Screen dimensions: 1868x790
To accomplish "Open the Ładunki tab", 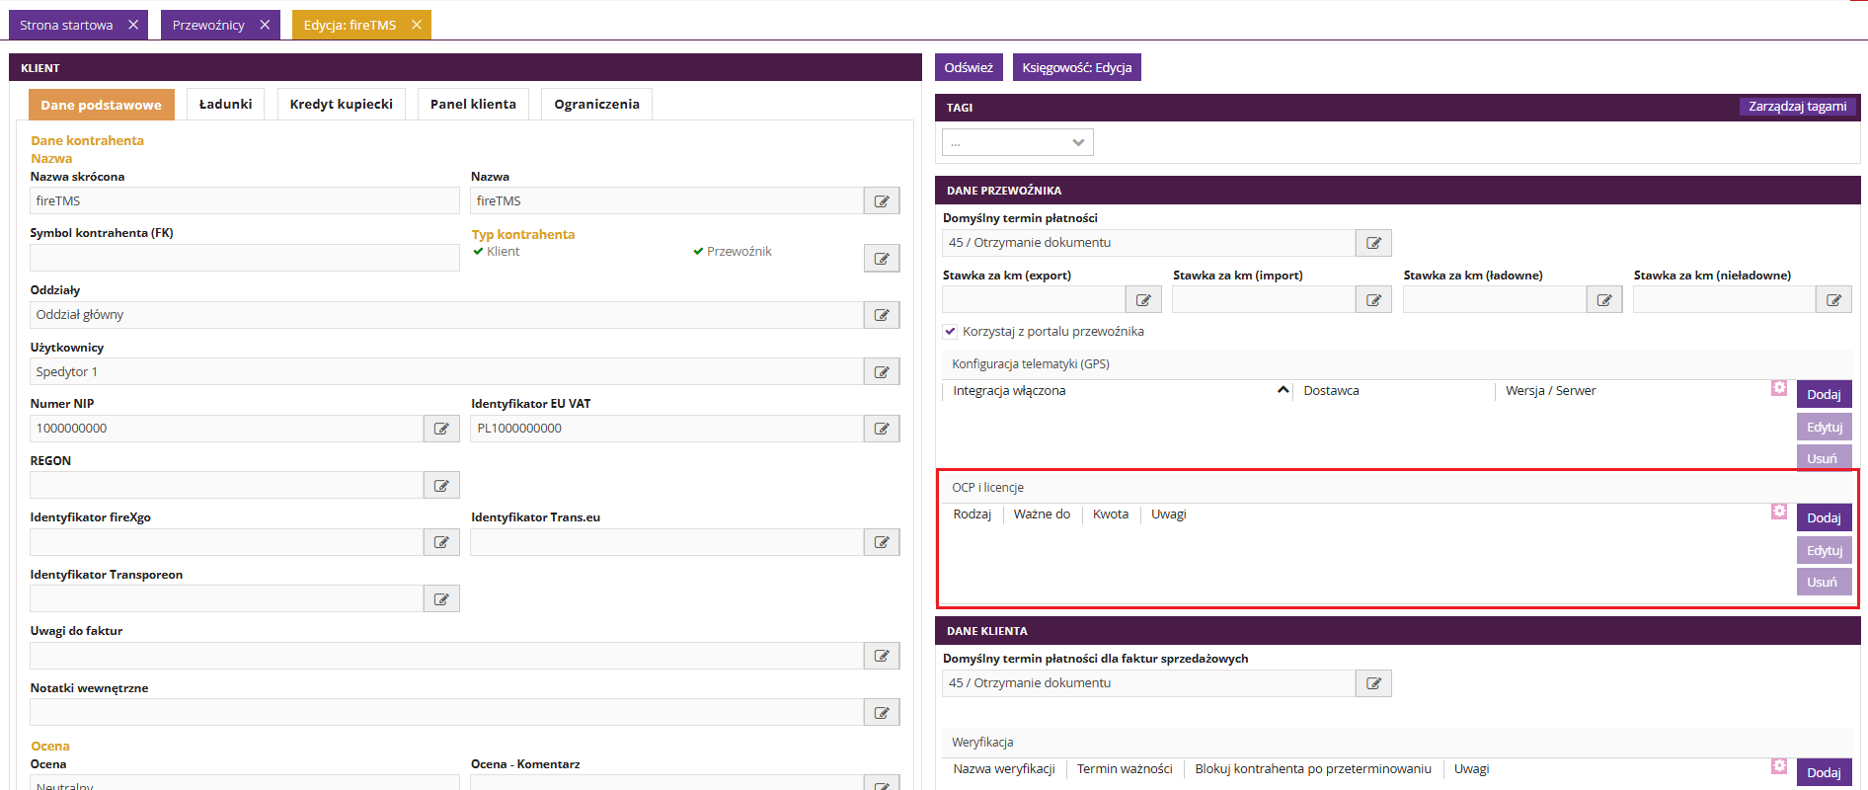I will [225, 104].
